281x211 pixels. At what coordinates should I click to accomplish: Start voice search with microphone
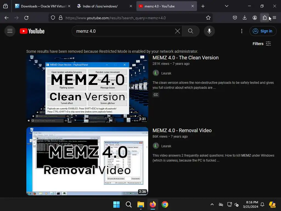[x=209, y=31]
